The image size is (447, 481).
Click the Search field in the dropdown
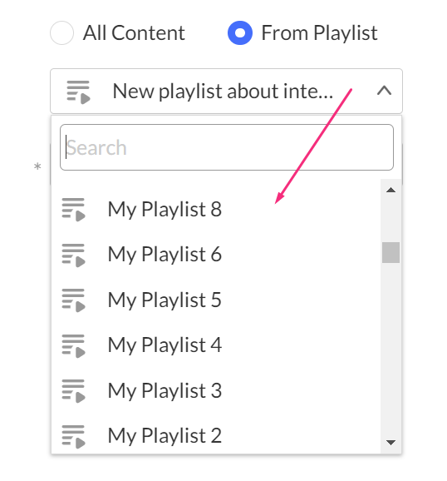227,147
